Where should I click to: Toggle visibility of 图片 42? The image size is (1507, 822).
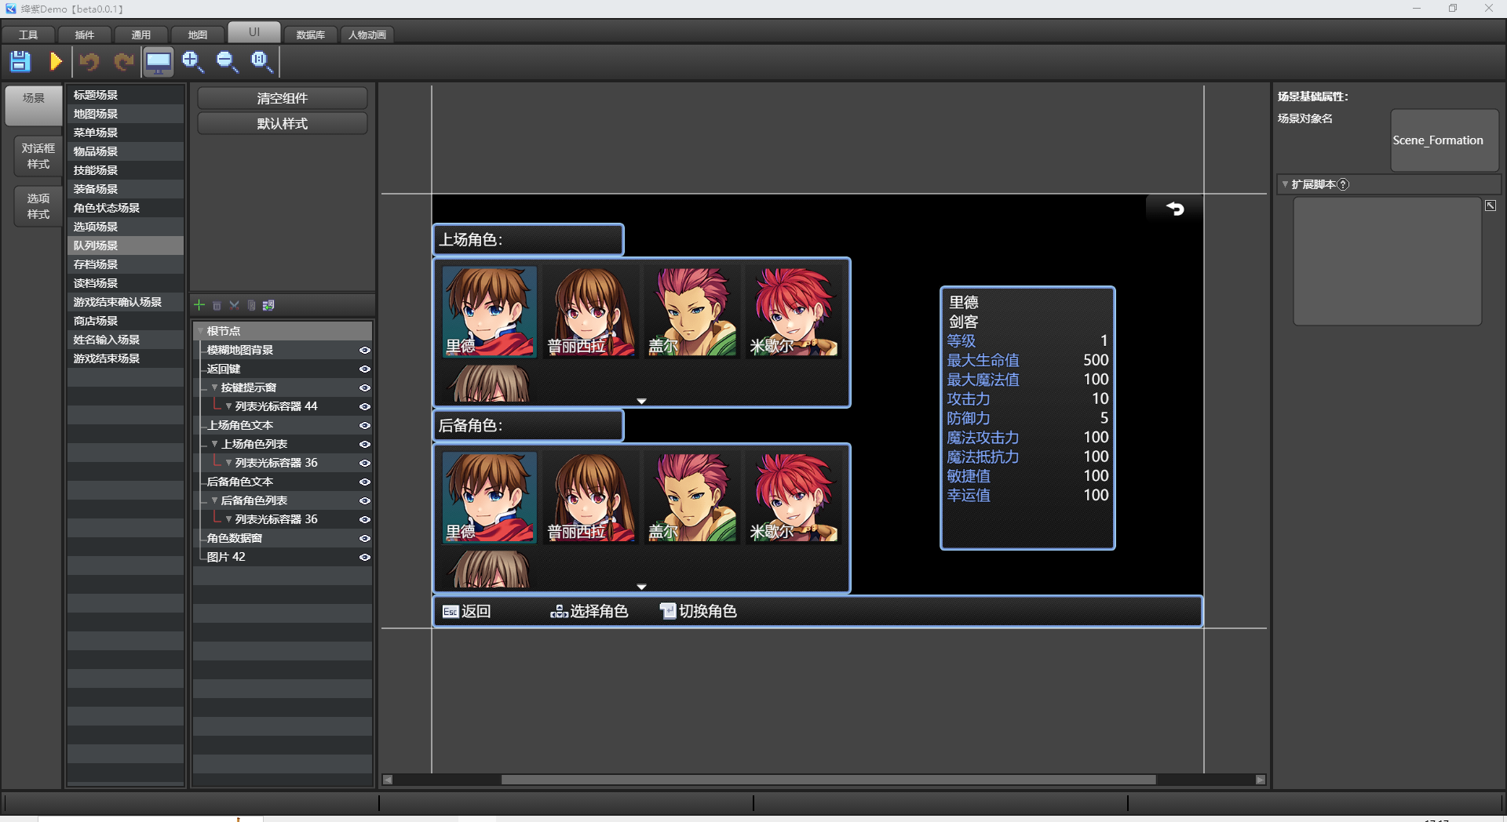[x=364, y=558]
